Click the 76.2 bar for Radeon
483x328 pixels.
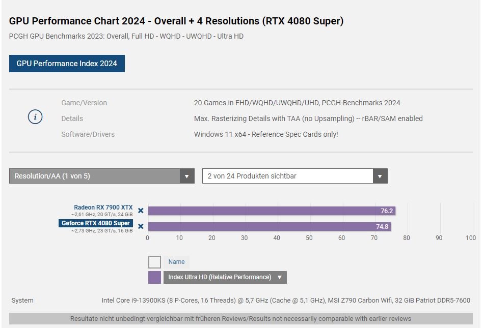(272, 211)
